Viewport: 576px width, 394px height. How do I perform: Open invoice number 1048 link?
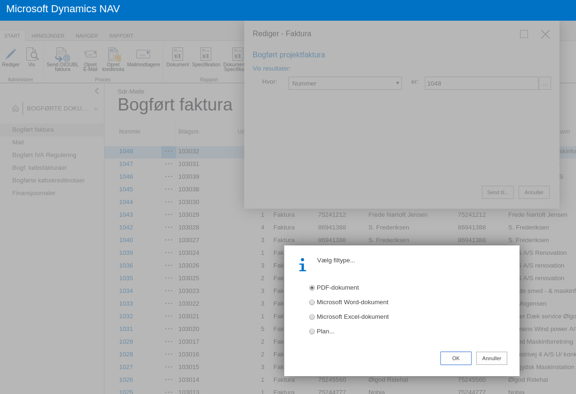click(x=126, y=151)
